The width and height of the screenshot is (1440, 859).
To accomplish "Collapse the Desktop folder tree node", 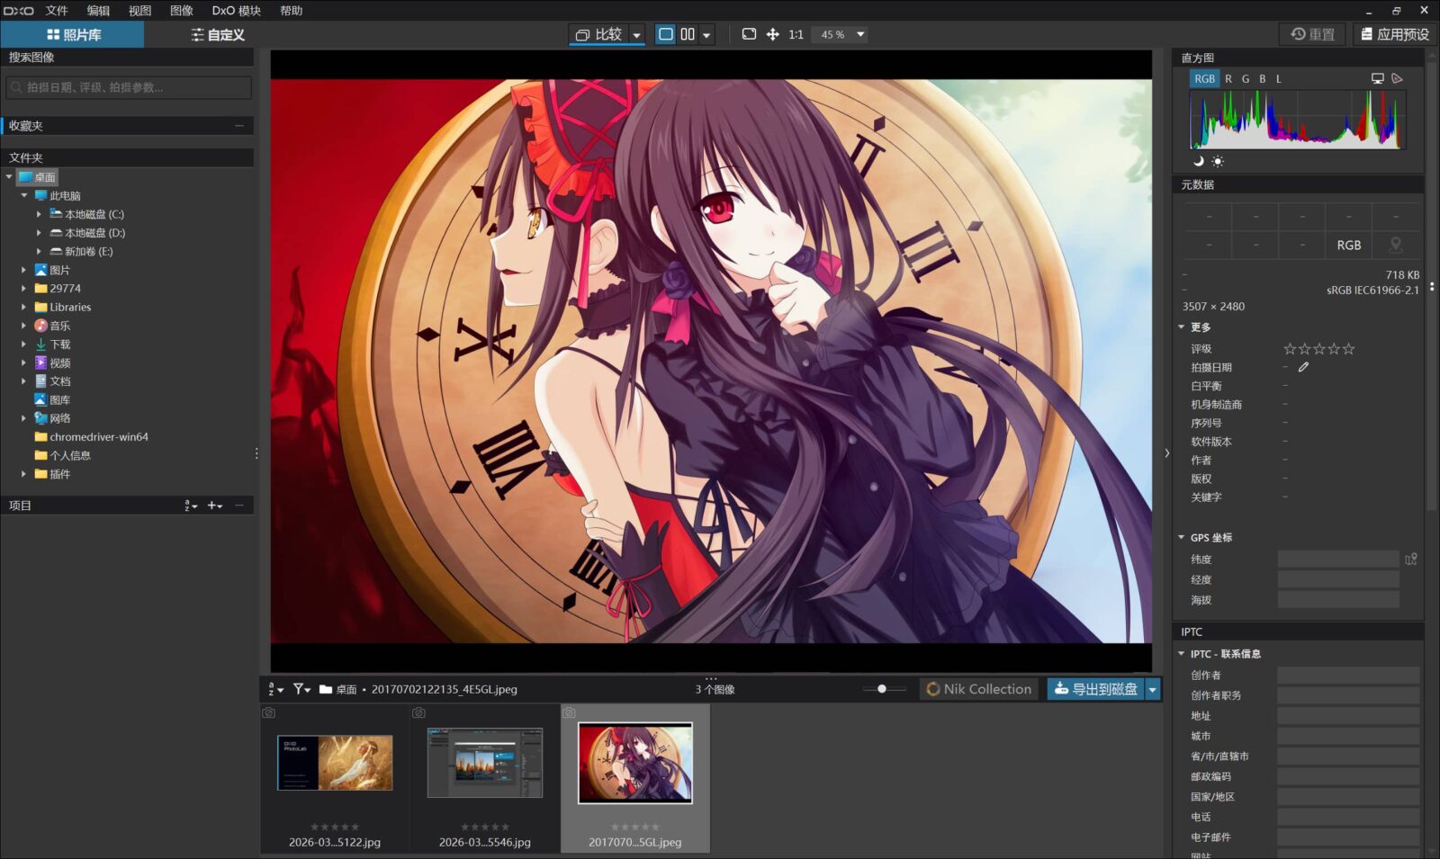I will 9,177.
